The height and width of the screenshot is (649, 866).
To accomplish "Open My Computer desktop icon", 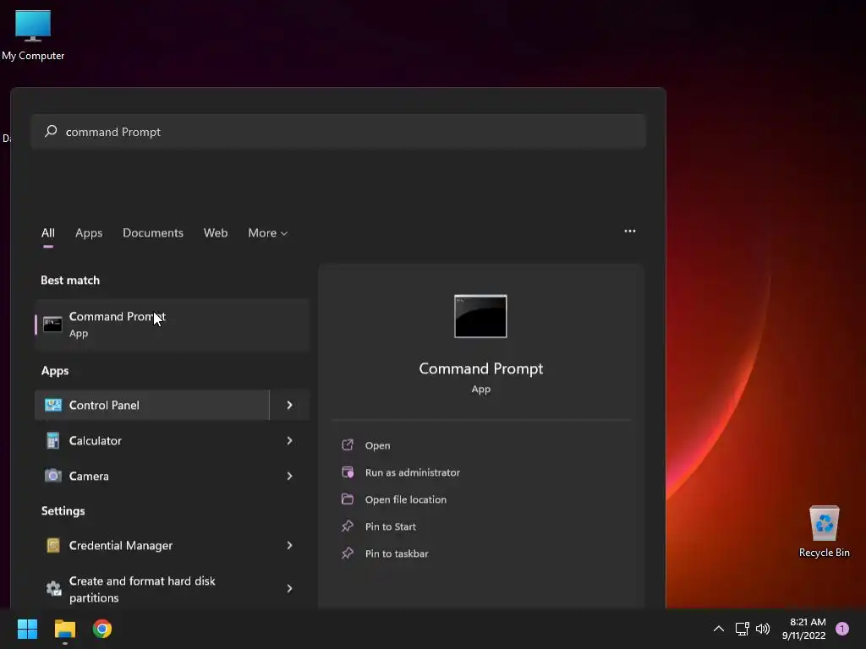I will click(33, 35).
